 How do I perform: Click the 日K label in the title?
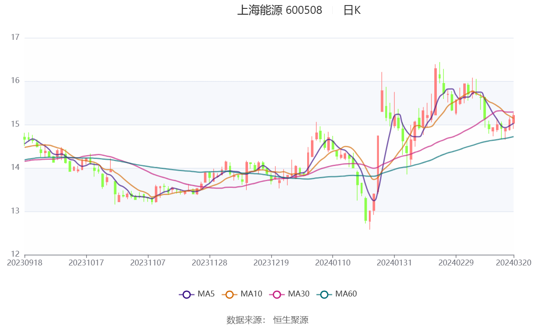tap(352, 10)
